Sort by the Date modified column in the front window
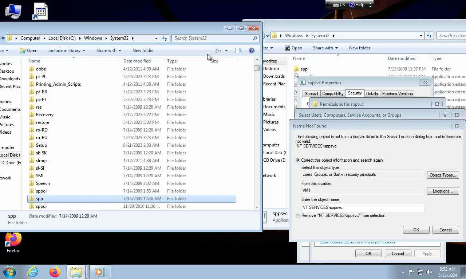466x279 pixels. 137,61
